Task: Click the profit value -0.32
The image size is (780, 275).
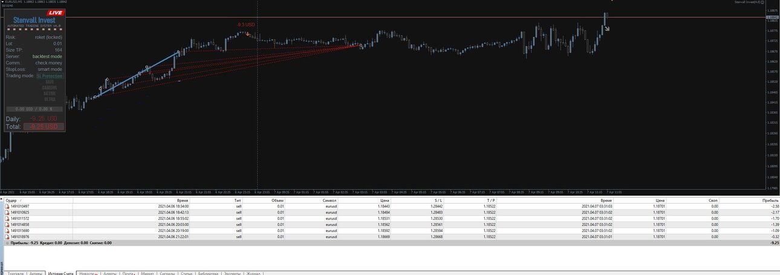Action: pos(775,236)
